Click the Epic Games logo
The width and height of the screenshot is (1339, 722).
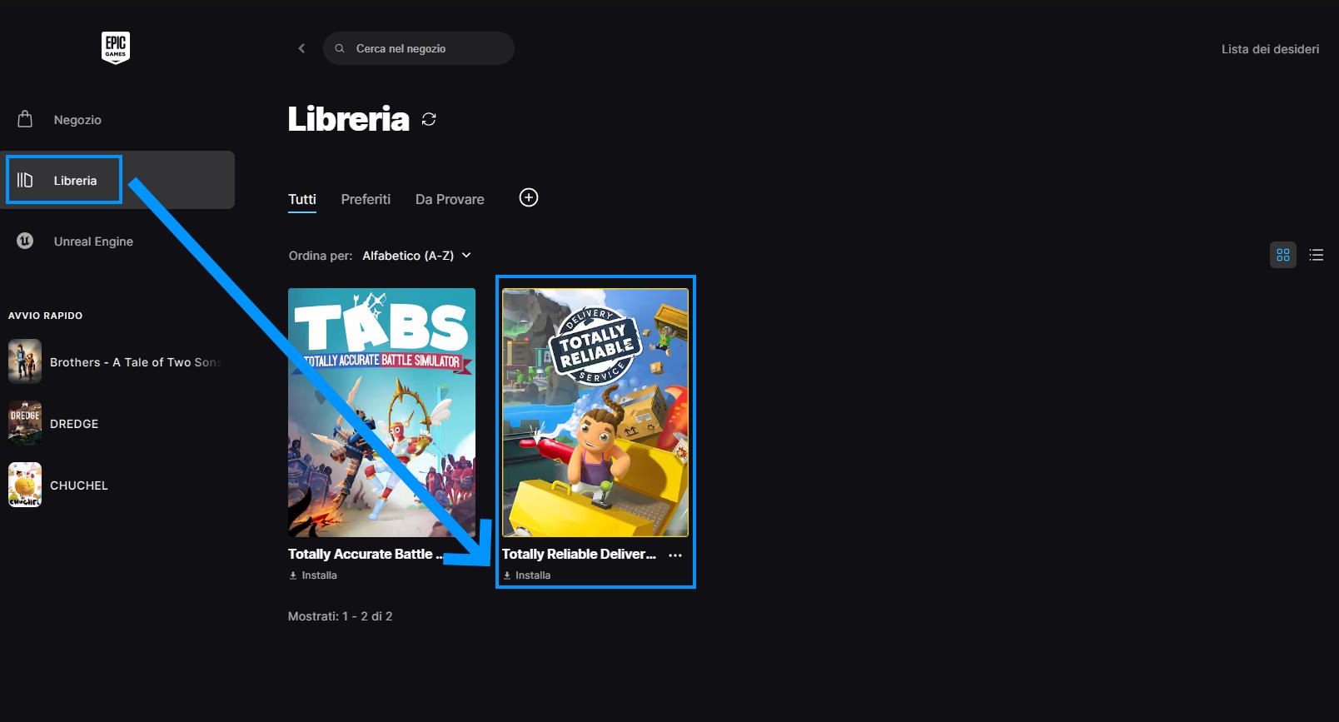click(116, 48)
